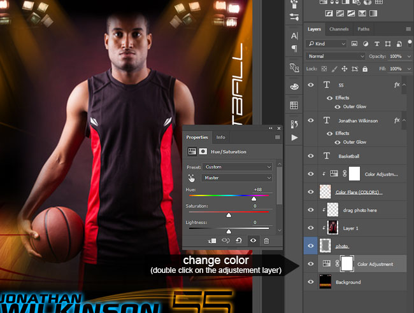Hide the Basketball text layer

(311, 156)
